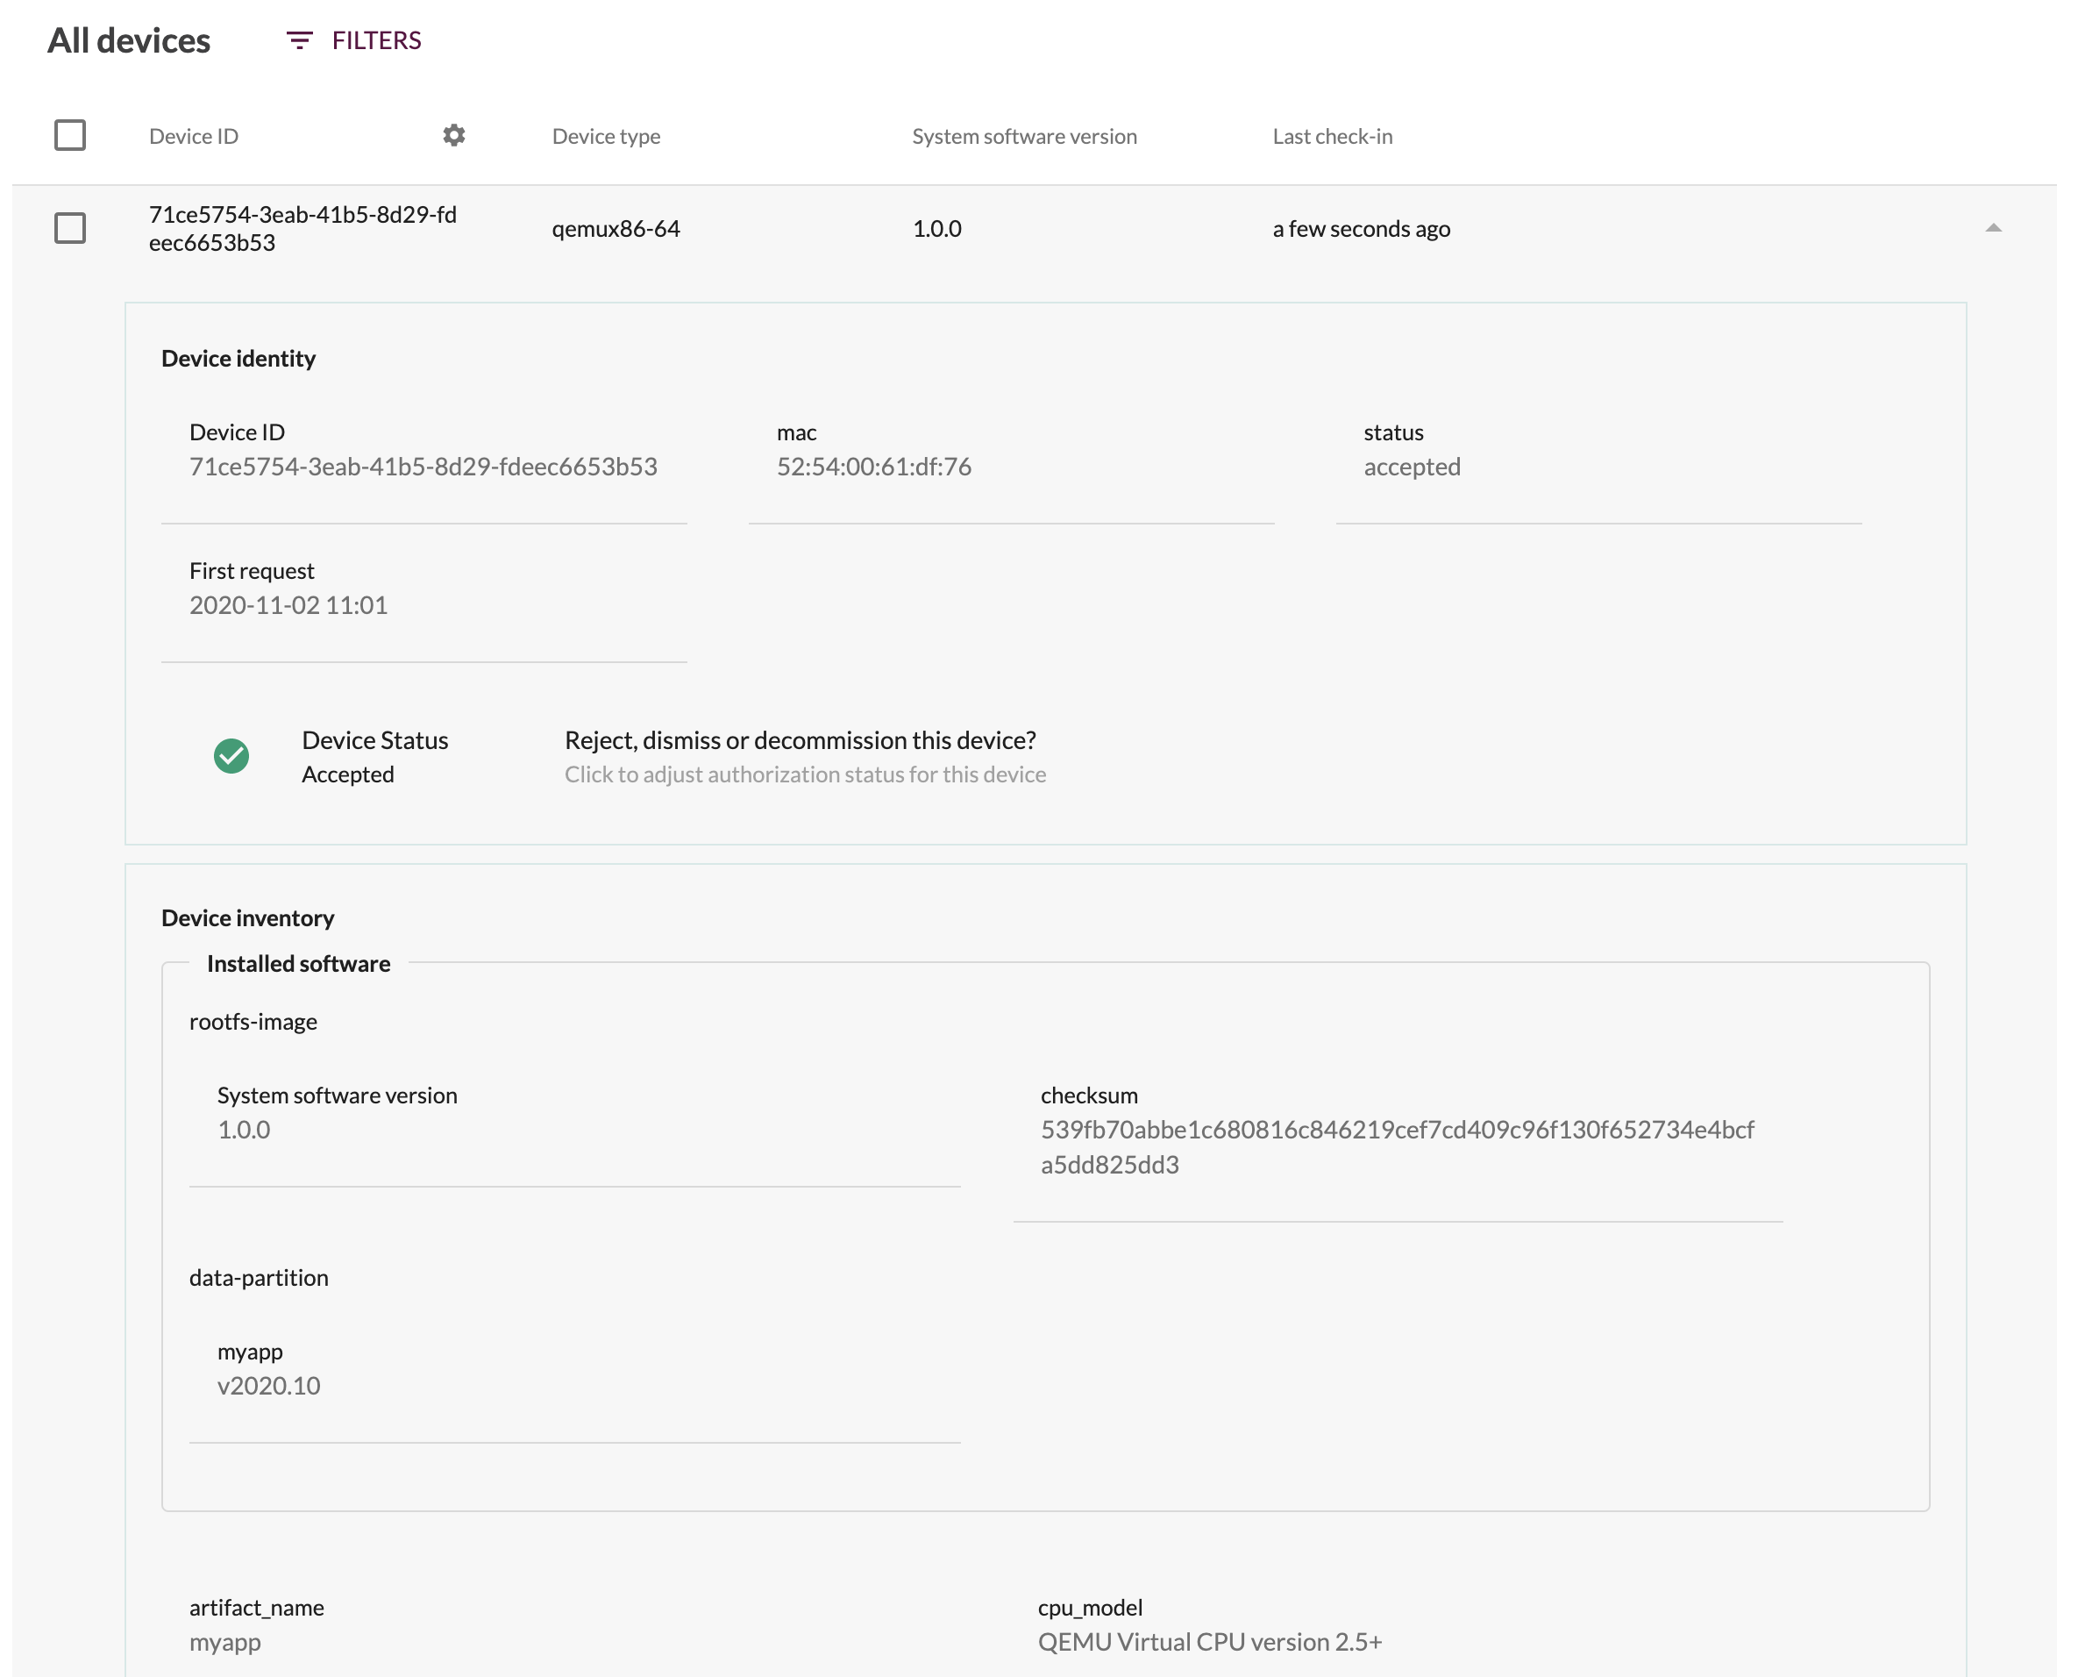2078x1677 pixels.
Task: Select the Device type column header
Action: click(606, 135)
